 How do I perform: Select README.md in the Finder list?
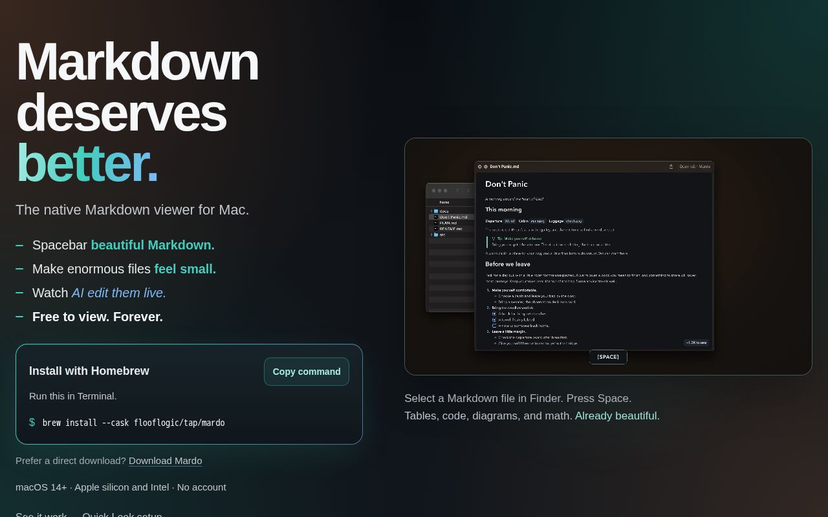[451, 229]
